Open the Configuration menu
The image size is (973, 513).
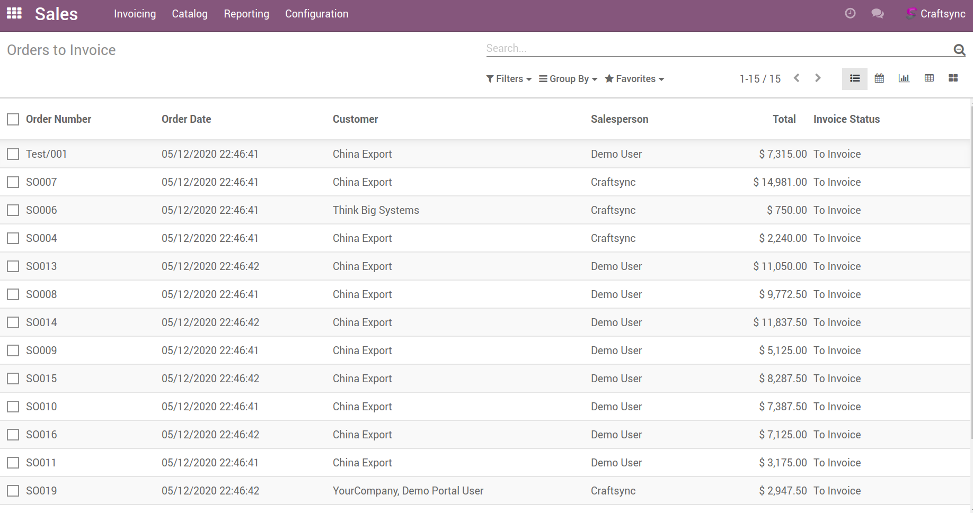[316, 14]
